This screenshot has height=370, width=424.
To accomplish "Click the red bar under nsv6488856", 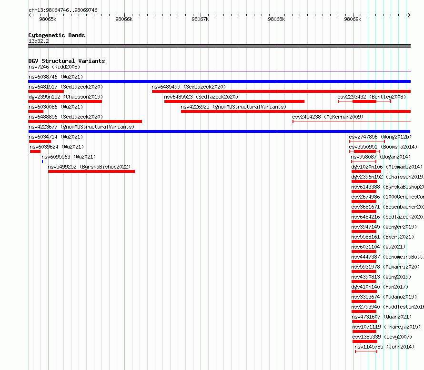I will coord(85,121).
